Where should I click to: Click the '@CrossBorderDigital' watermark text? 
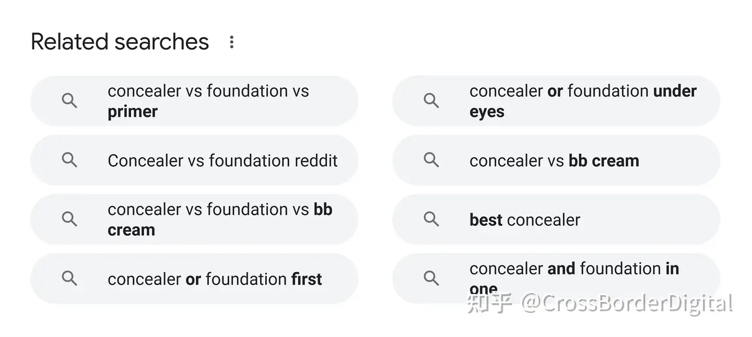tap(627, 304)
